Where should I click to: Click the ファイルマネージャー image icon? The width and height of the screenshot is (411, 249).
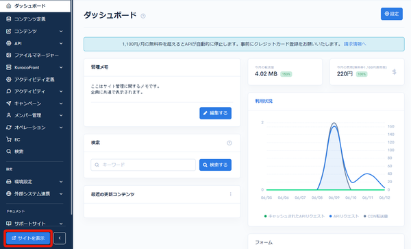[x=9, y=55]
